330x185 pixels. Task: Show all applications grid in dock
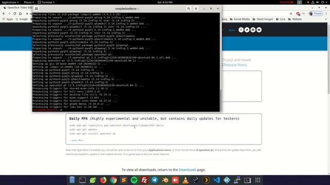pos(258,180)
